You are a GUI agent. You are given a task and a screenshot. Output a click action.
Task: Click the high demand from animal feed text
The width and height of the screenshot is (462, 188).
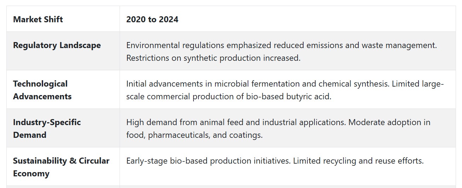(236, 122)
